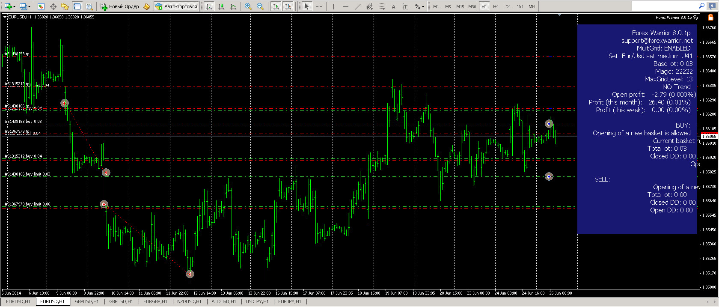Screen dimensions: 719x307
Task: Switch to the active EURUSD,H1 tab
Action: 52,301
